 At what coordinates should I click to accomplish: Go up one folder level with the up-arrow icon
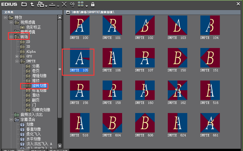click(x=32, y=4)
